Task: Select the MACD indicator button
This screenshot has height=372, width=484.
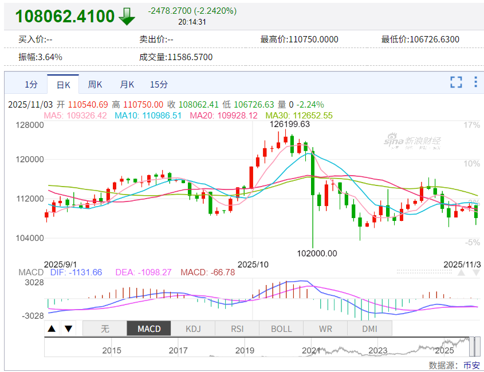Action: click(149, 329)
